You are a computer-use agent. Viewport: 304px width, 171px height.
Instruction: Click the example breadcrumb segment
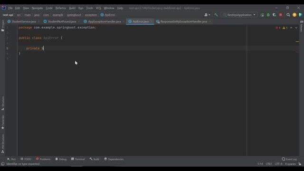[x=58, y=15]
